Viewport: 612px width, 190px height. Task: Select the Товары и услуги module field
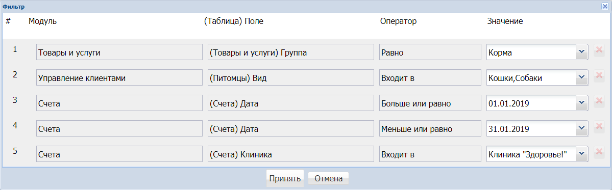pos(119,52)
